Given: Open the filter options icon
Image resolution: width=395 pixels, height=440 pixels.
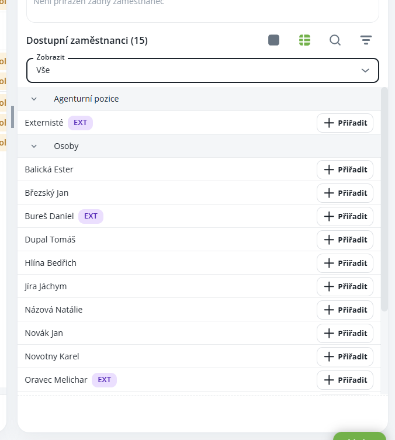Looking at the screenshot, I should 366,40.
